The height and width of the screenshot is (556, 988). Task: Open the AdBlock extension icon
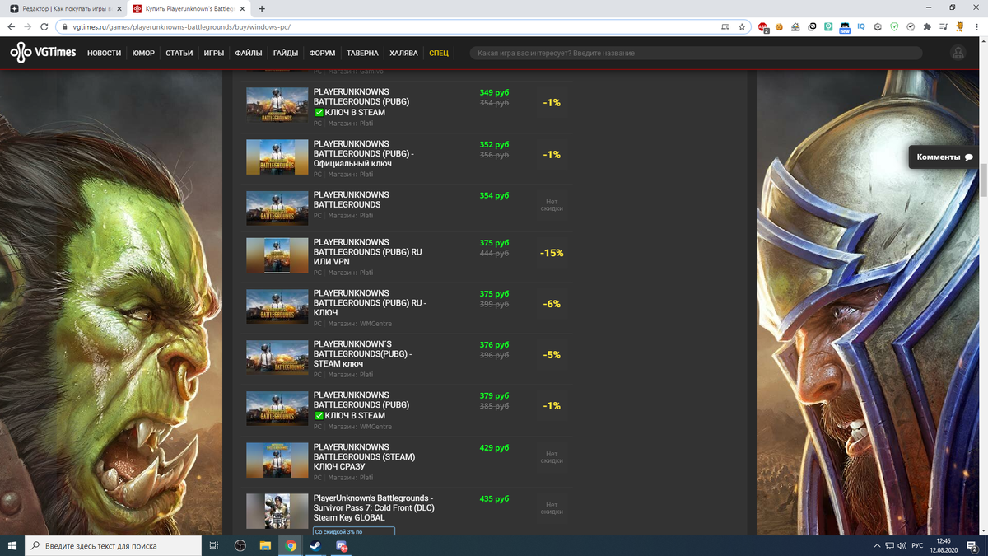pyautogui.click(x=763, y=26)
